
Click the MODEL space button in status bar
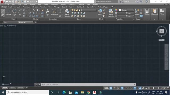coord(106,88)
